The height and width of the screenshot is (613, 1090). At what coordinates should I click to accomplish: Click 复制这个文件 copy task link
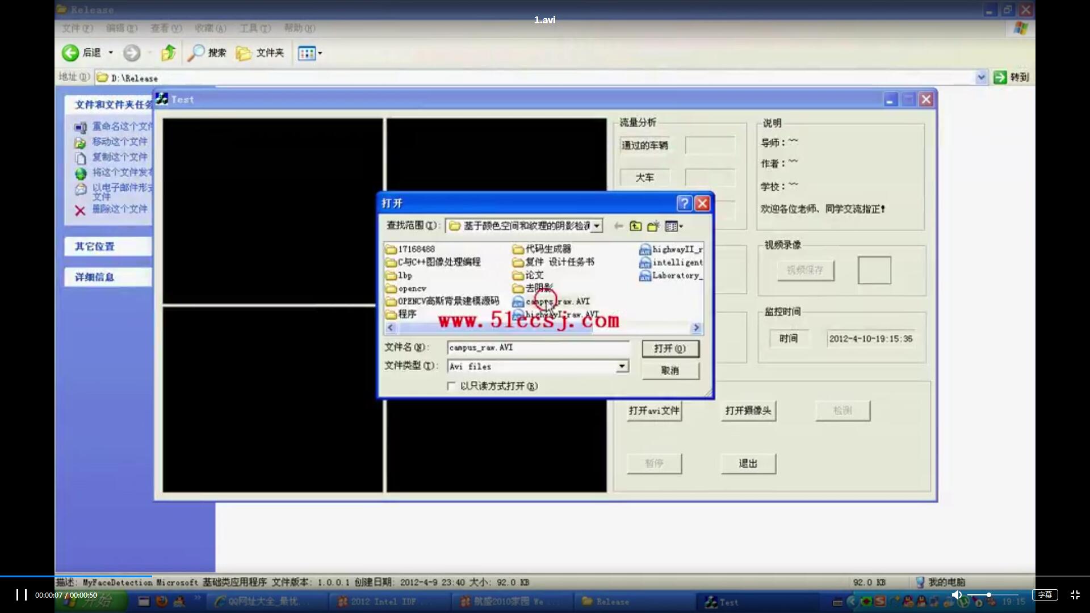click(x=120, y=157)
